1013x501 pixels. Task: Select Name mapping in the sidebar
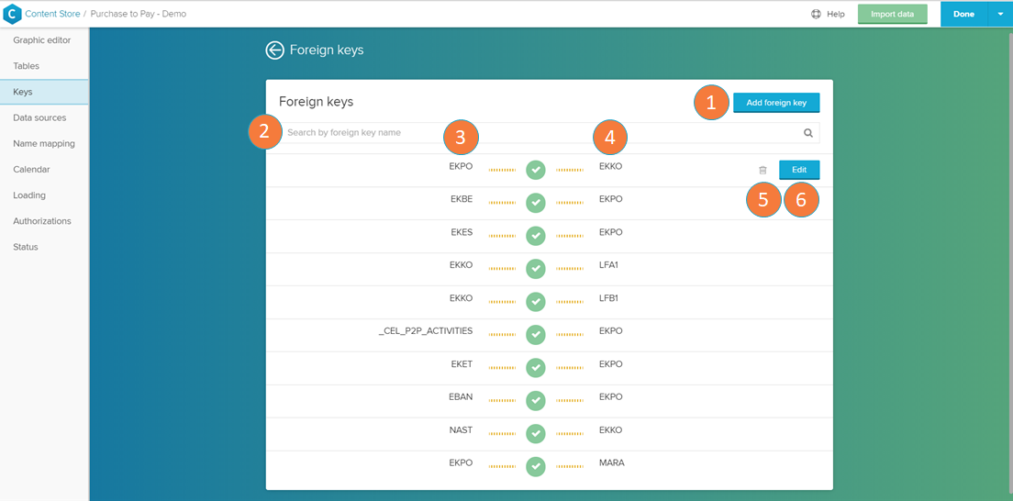coord(44,143)
